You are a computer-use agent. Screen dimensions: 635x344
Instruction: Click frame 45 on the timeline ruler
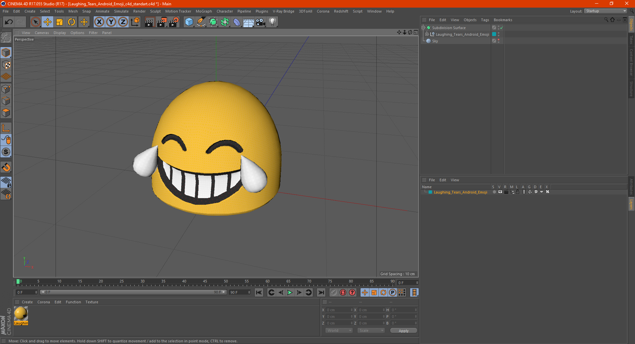pos(205,281)
